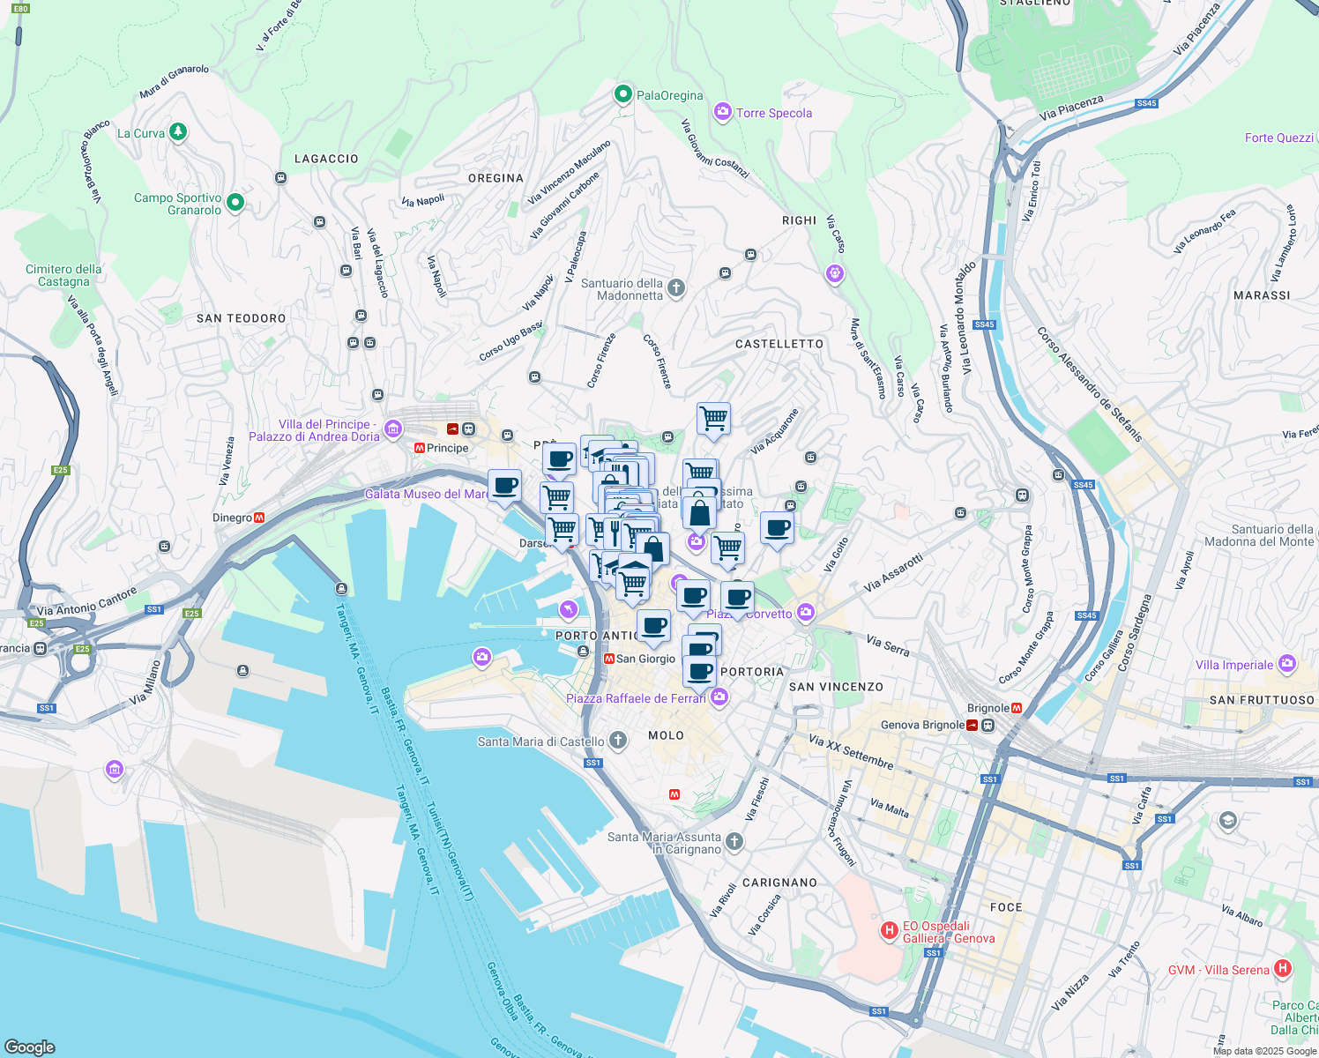Click the green PalaOregina location marker
This screenshot has height=1058, width=1319.
tap(623, 93)
